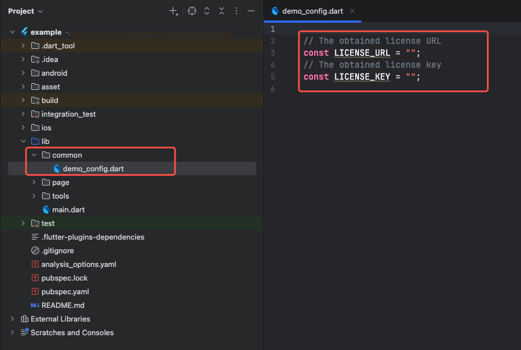521x350 pixels.
Task: Click the Select Opened File target icon
Action: (x=192, y=11)
